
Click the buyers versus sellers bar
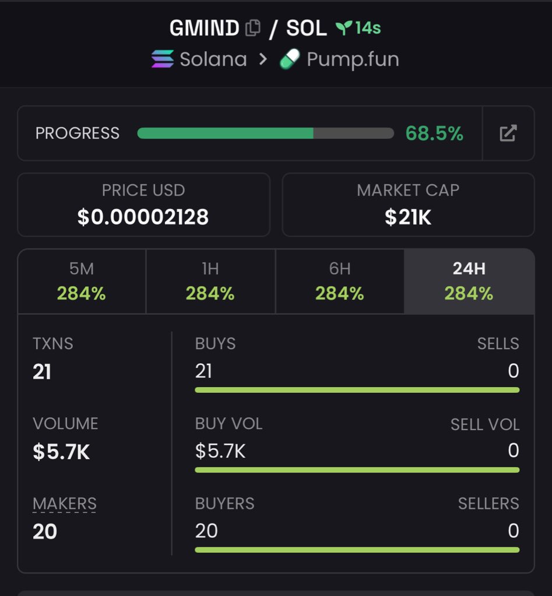[357, 549]
